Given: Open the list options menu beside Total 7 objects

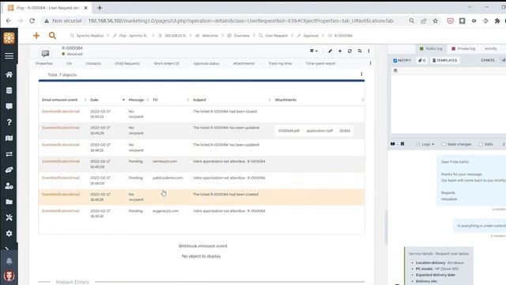Looking at the screenshot, I should tap(361, 74).
